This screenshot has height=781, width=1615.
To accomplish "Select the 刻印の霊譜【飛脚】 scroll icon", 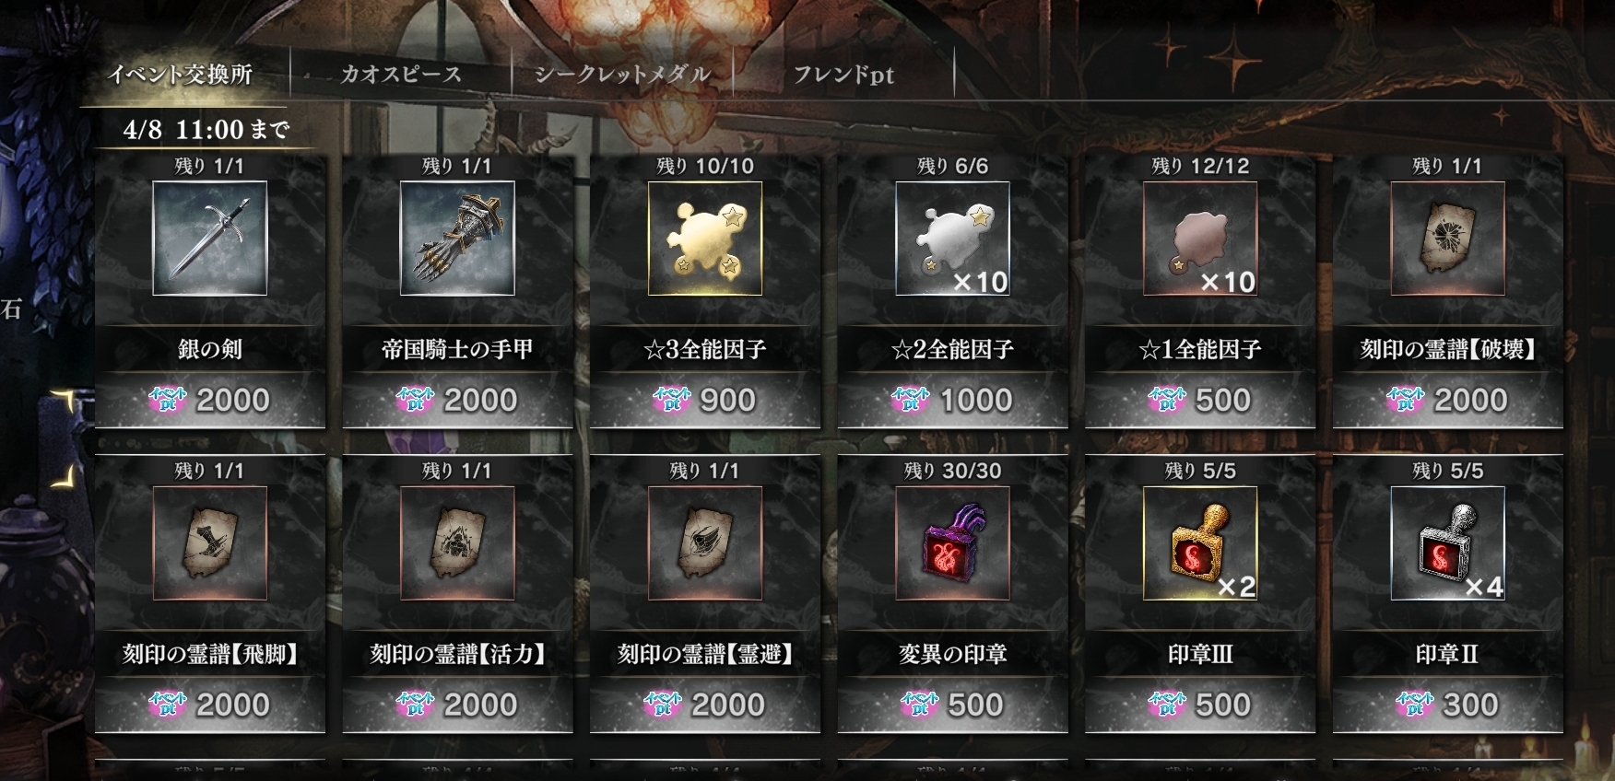I will pos(209,543).
